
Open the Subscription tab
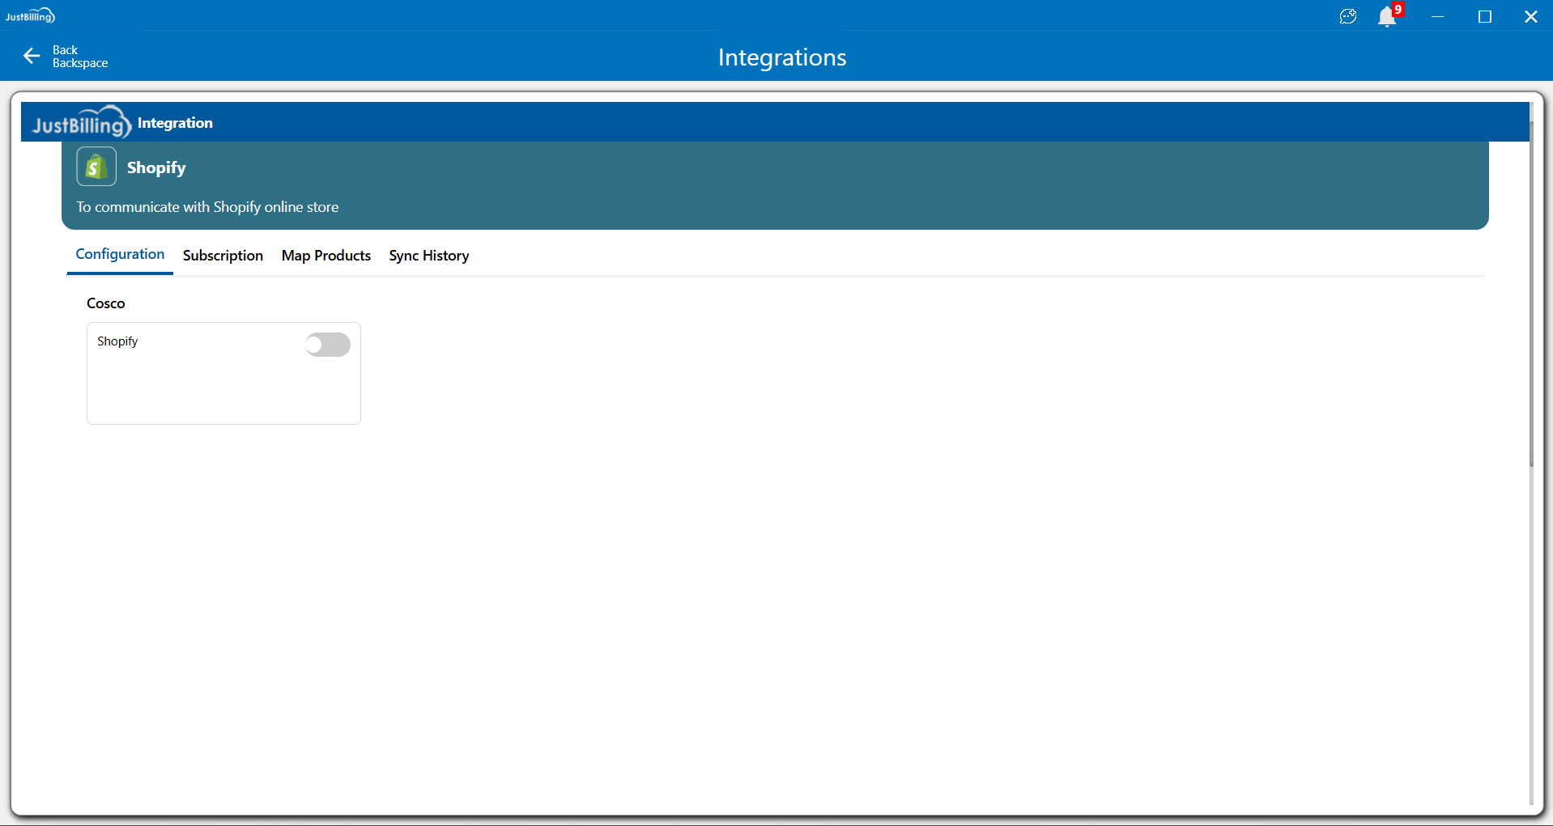click(223, 256)
